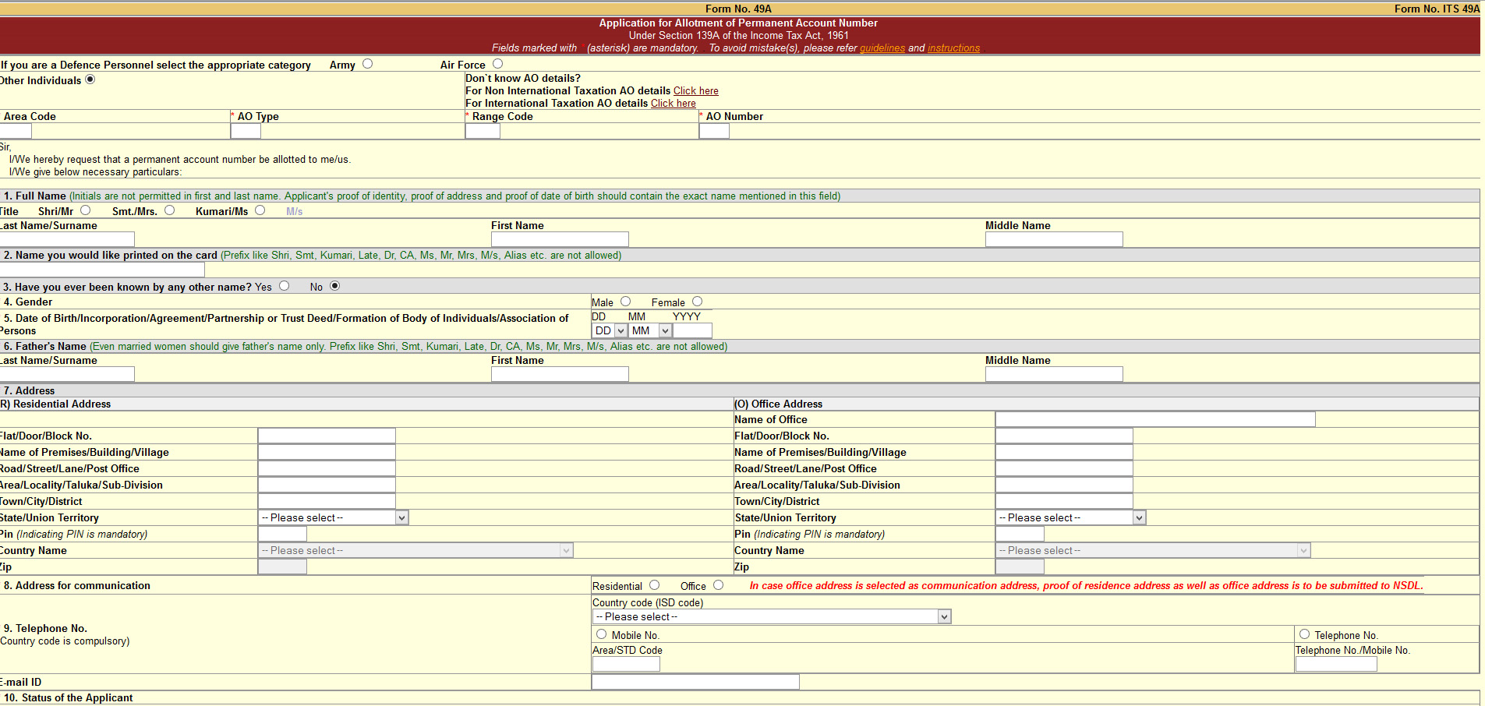Click residential Pin code field
This screenshot has width=1485, height=706.
pos(282,534)
